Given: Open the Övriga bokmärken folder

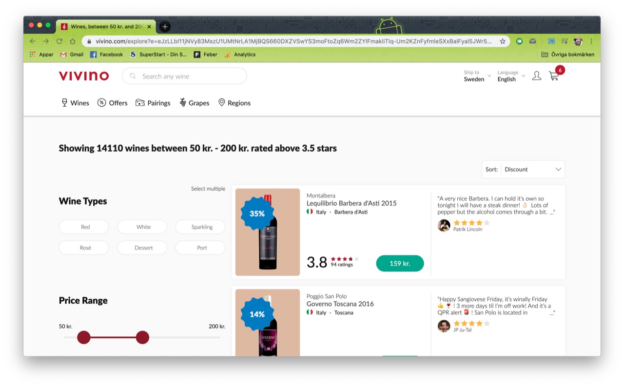Looking at the screenshot, I should pyautogui.click(x=568, y=55).
